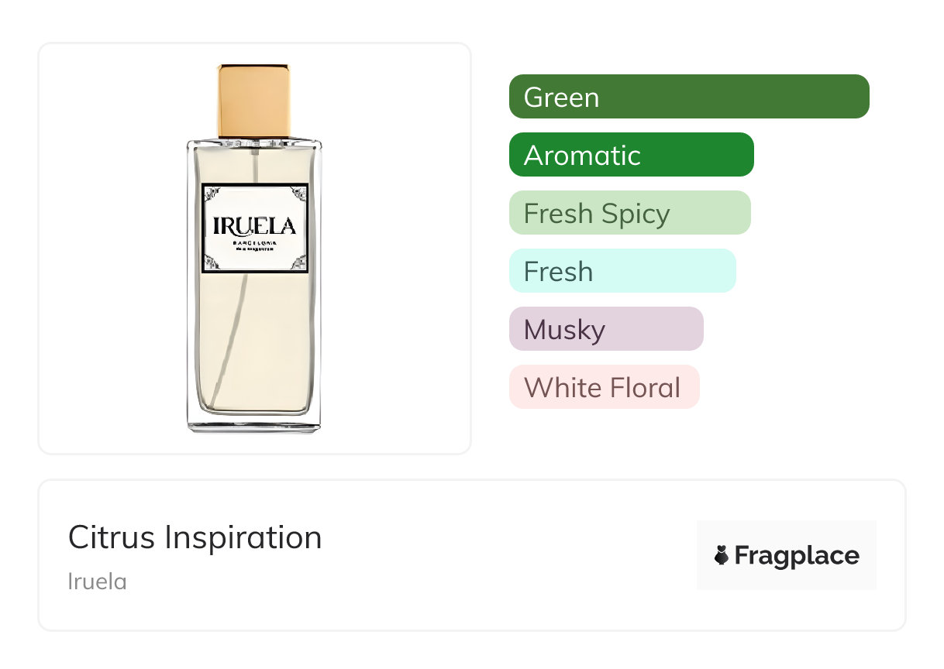
Task: Choose the Fresh Spicy accord bar
Action: [629, 213]
